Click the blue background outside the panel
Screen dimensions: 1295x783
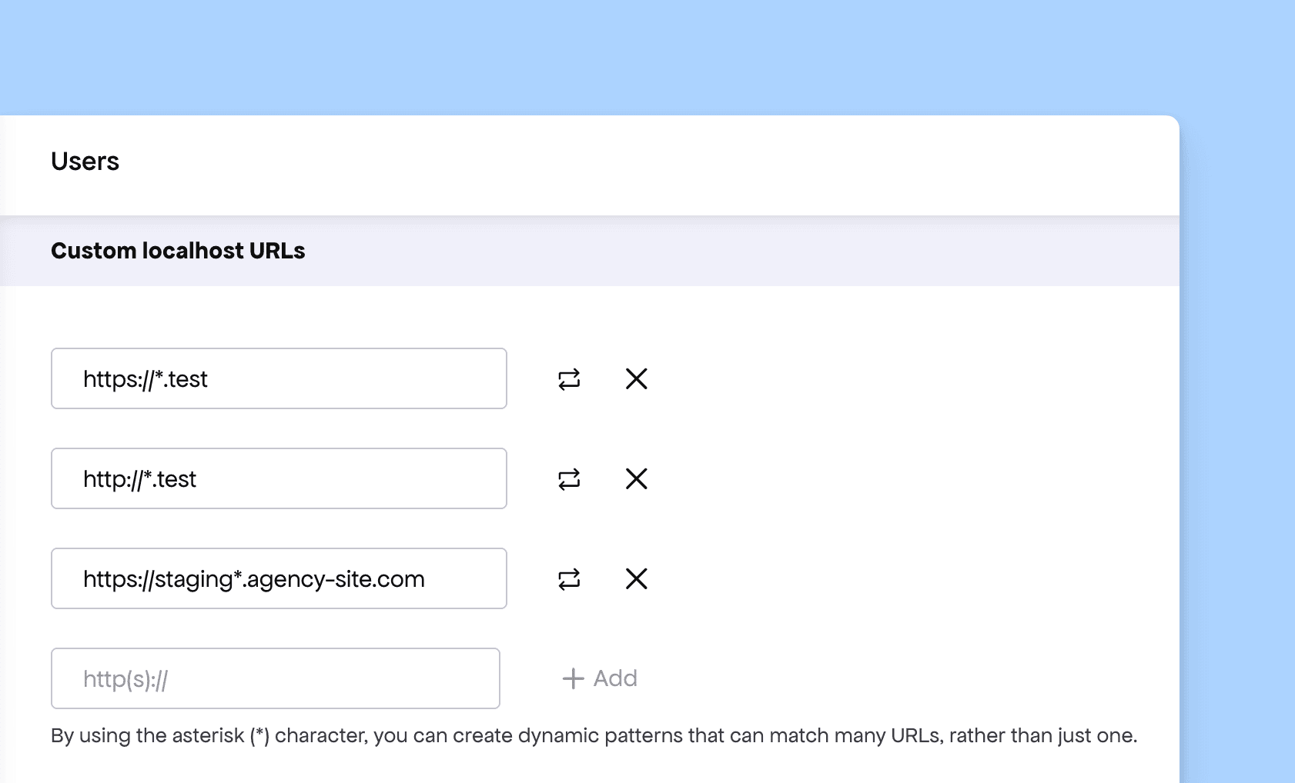click(x=647, y=54)
